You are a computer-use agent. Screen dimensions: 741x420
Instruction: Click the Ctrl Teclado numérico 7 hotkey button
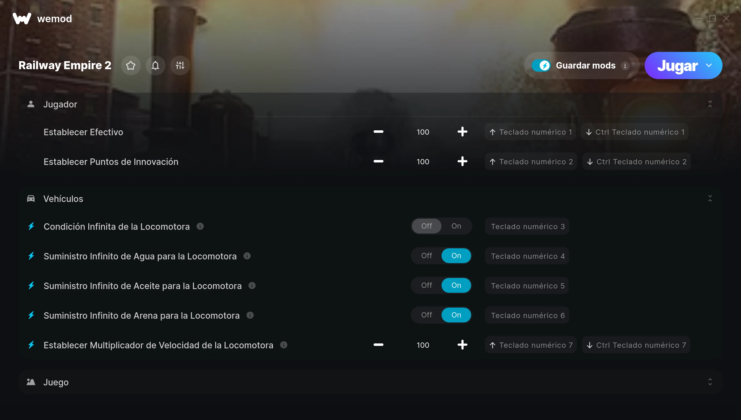(x=636, y=345)
